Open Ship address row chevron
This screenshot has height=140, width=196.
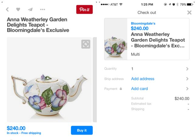tap(188, 79)
